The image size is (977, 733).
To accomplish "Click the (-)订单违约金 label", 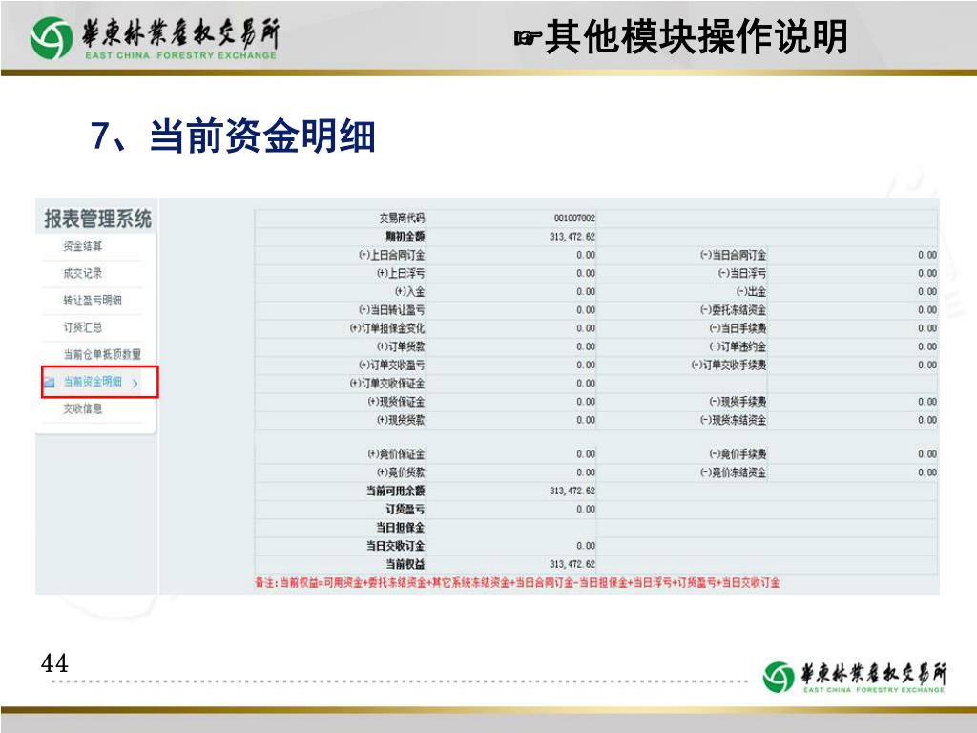I will tap(738, 346).
